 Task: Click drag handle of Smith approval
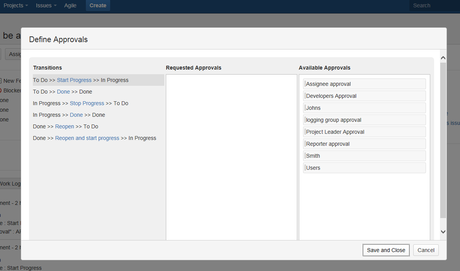305,156
